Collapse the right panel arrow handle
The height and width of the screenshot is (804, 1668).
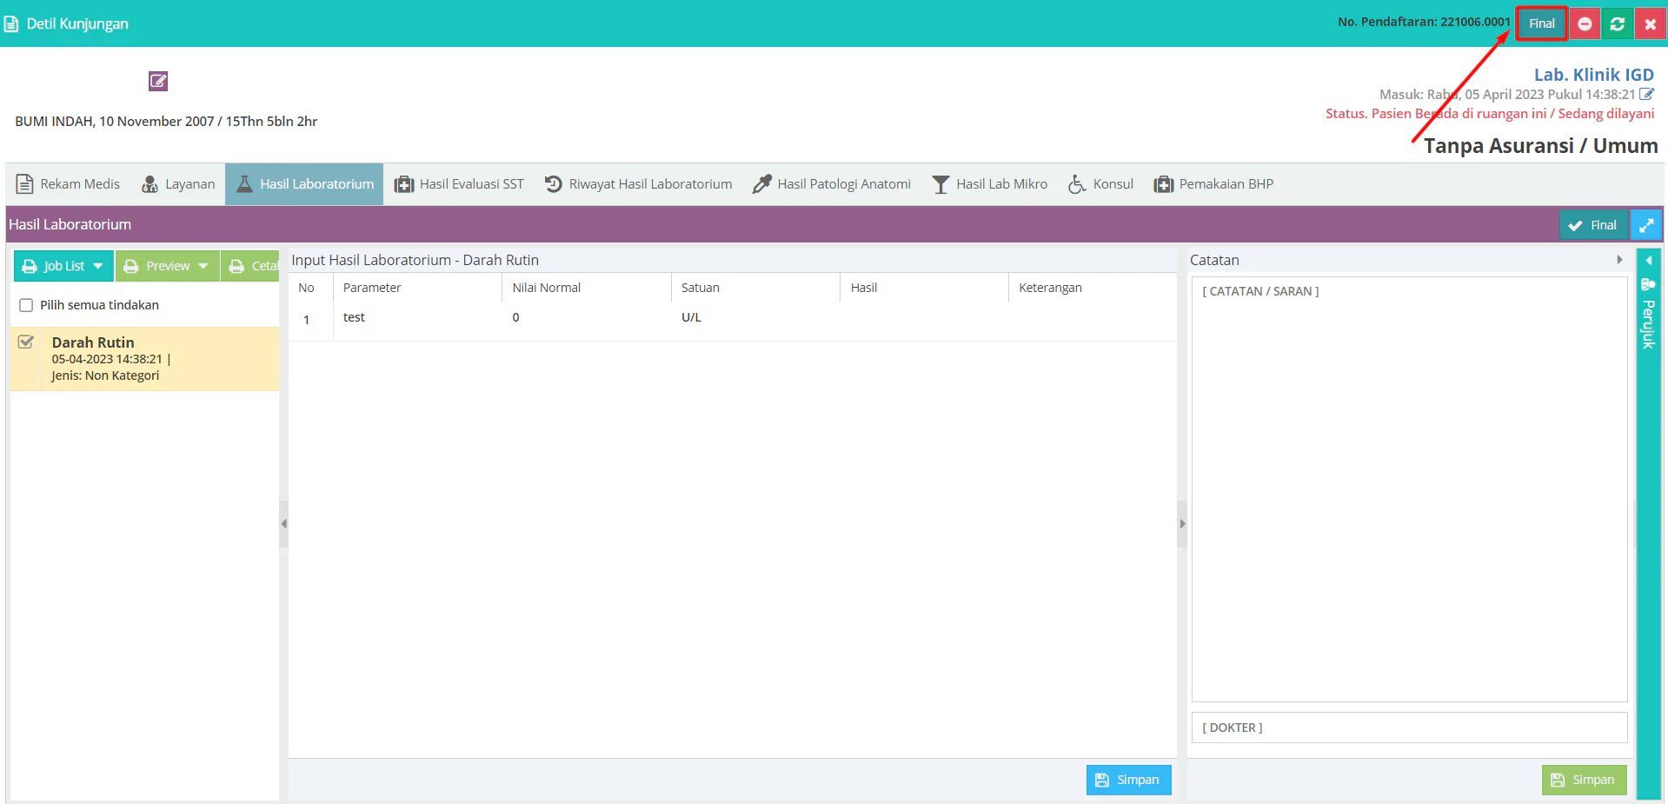[x=1182, y=524]
